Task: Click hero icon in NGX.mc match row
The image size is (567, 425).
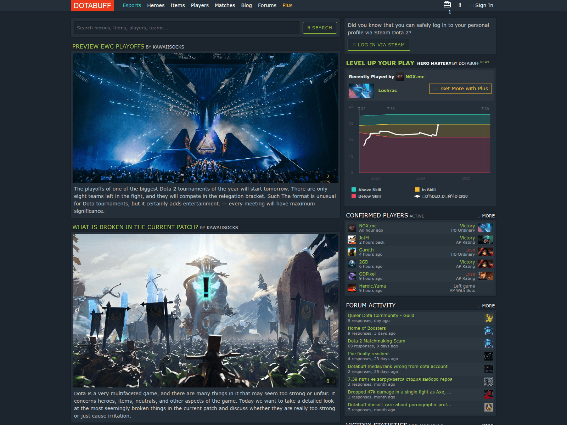Action: tap(485, 228)
